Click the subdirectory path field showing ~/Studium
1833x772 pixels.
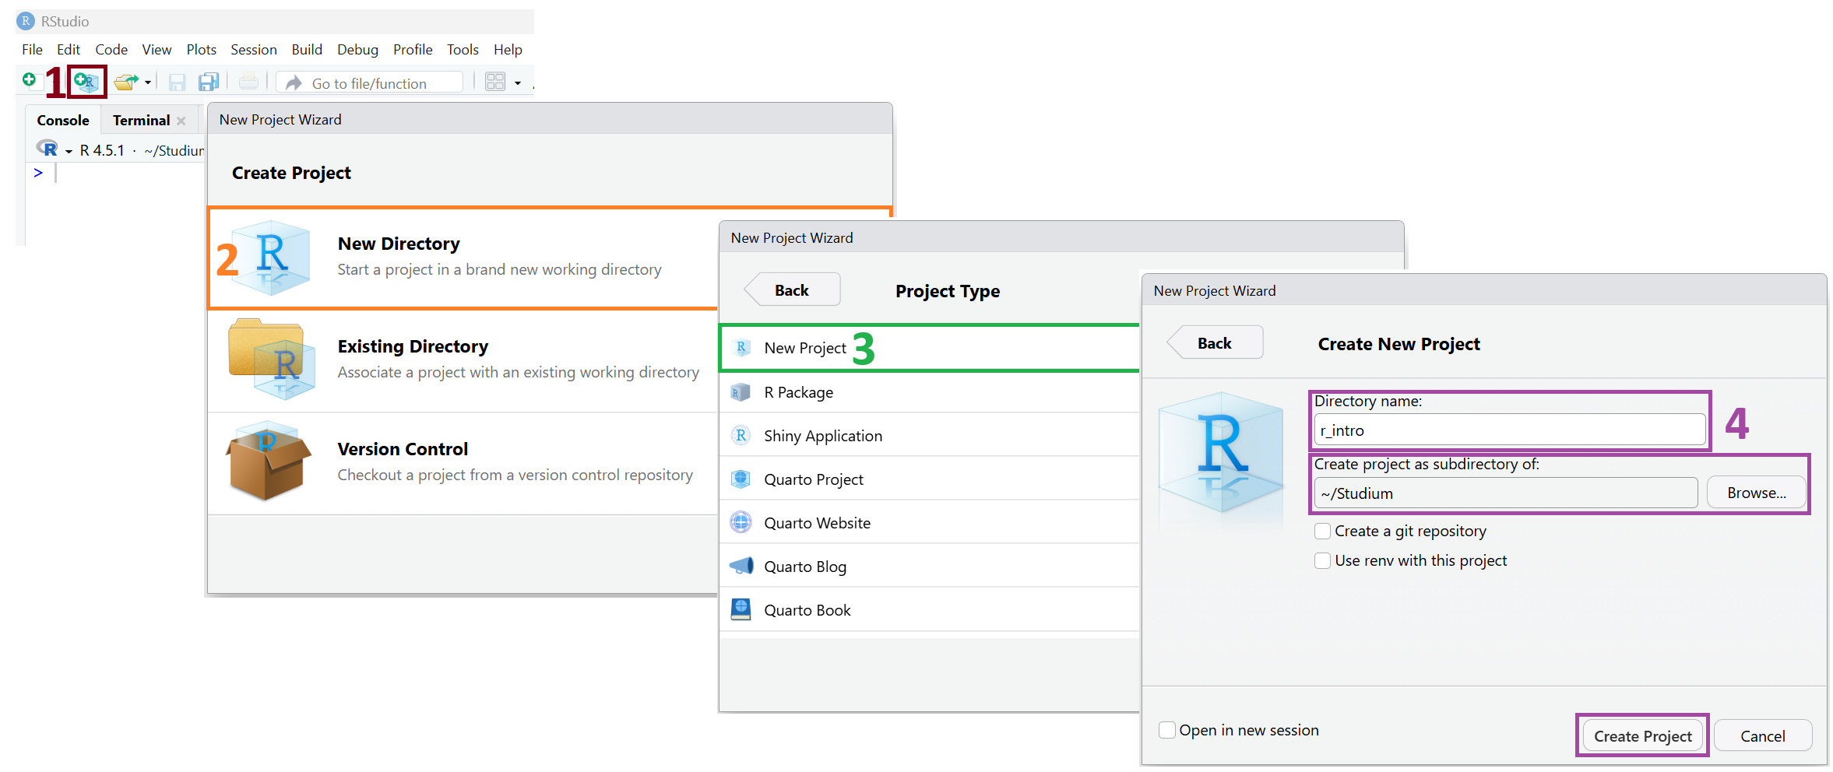point(1506,493)
